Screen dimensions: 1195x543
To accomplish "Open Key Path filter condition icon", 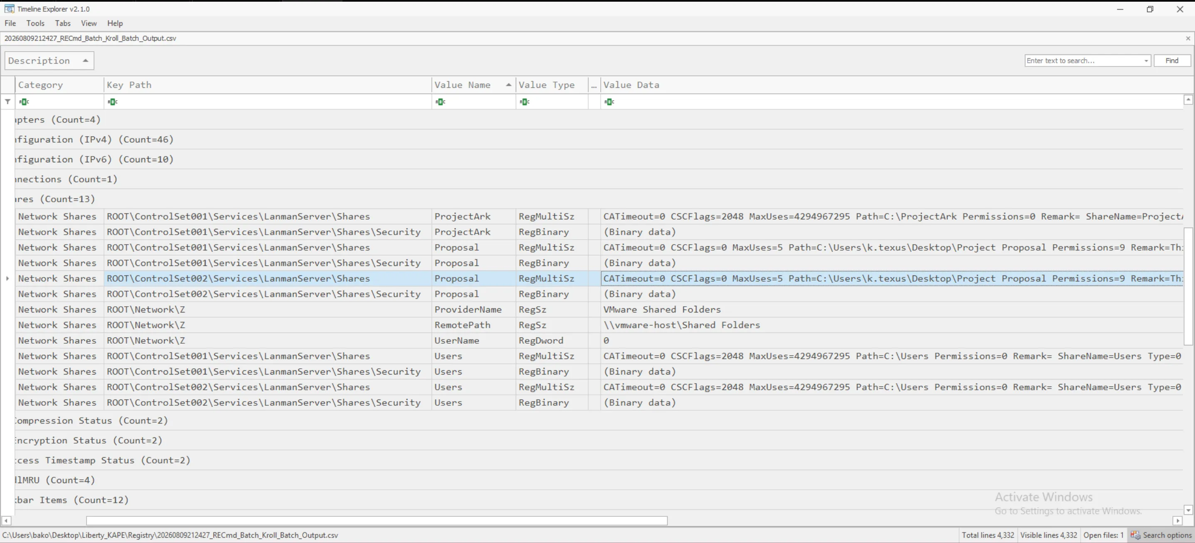I will tap(112, 102).
